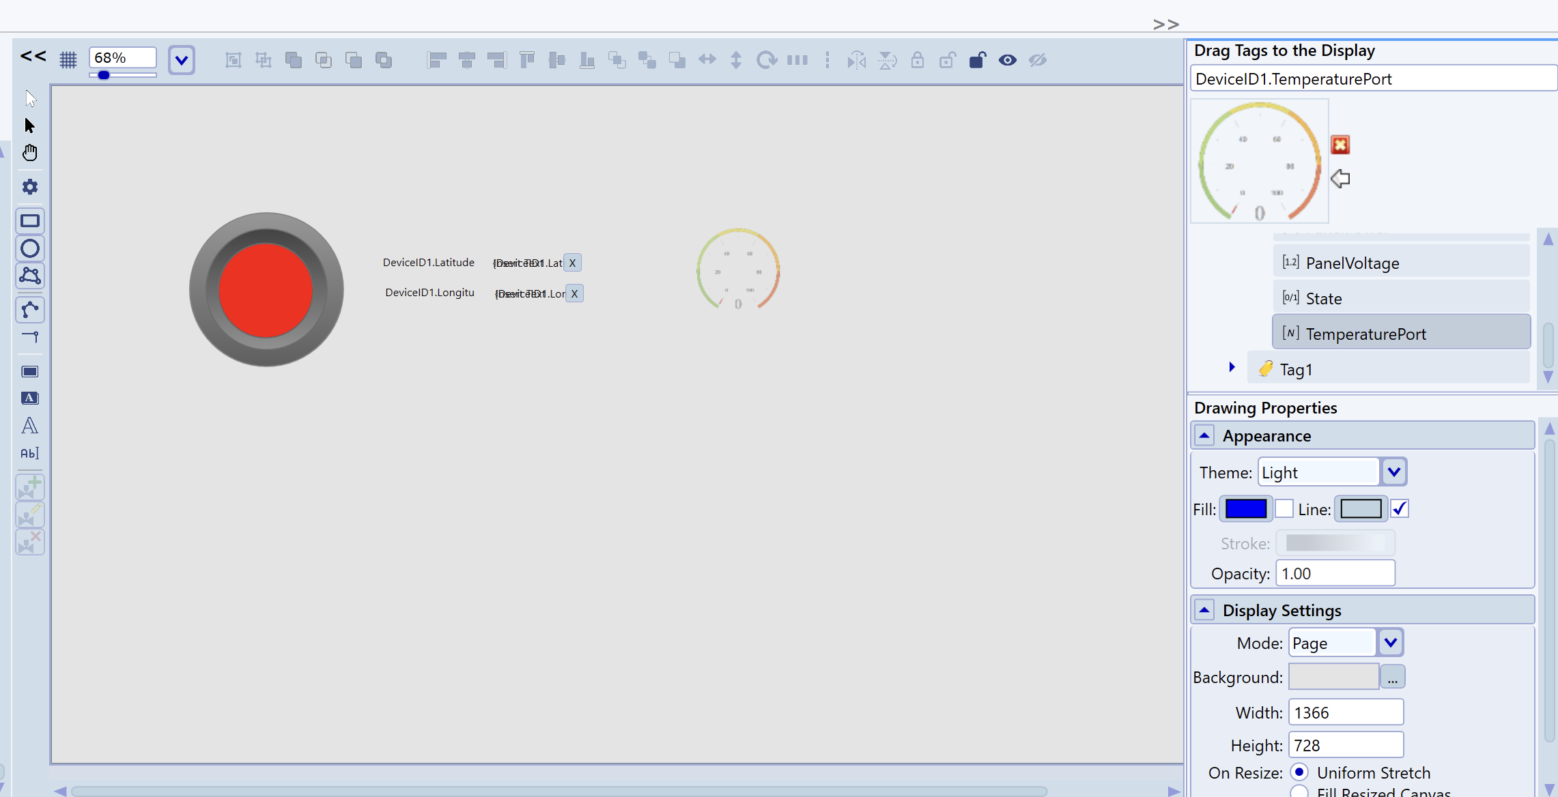The height and width of the screenshot is (797, 1558).
Task: Select the rectangle drawing tool
Action: [x=30, y=221]
